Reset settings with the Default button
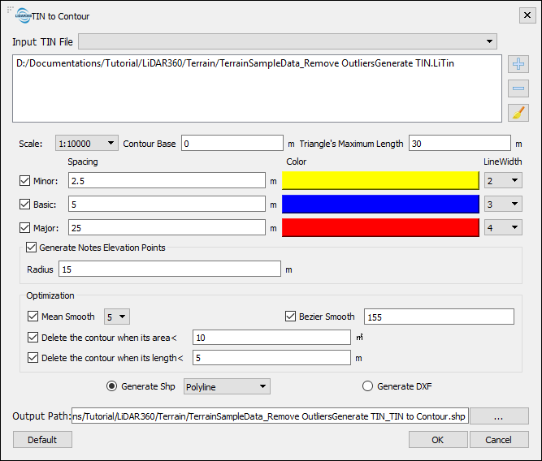Viewport: 542px width, 461px height. point(42,439)
